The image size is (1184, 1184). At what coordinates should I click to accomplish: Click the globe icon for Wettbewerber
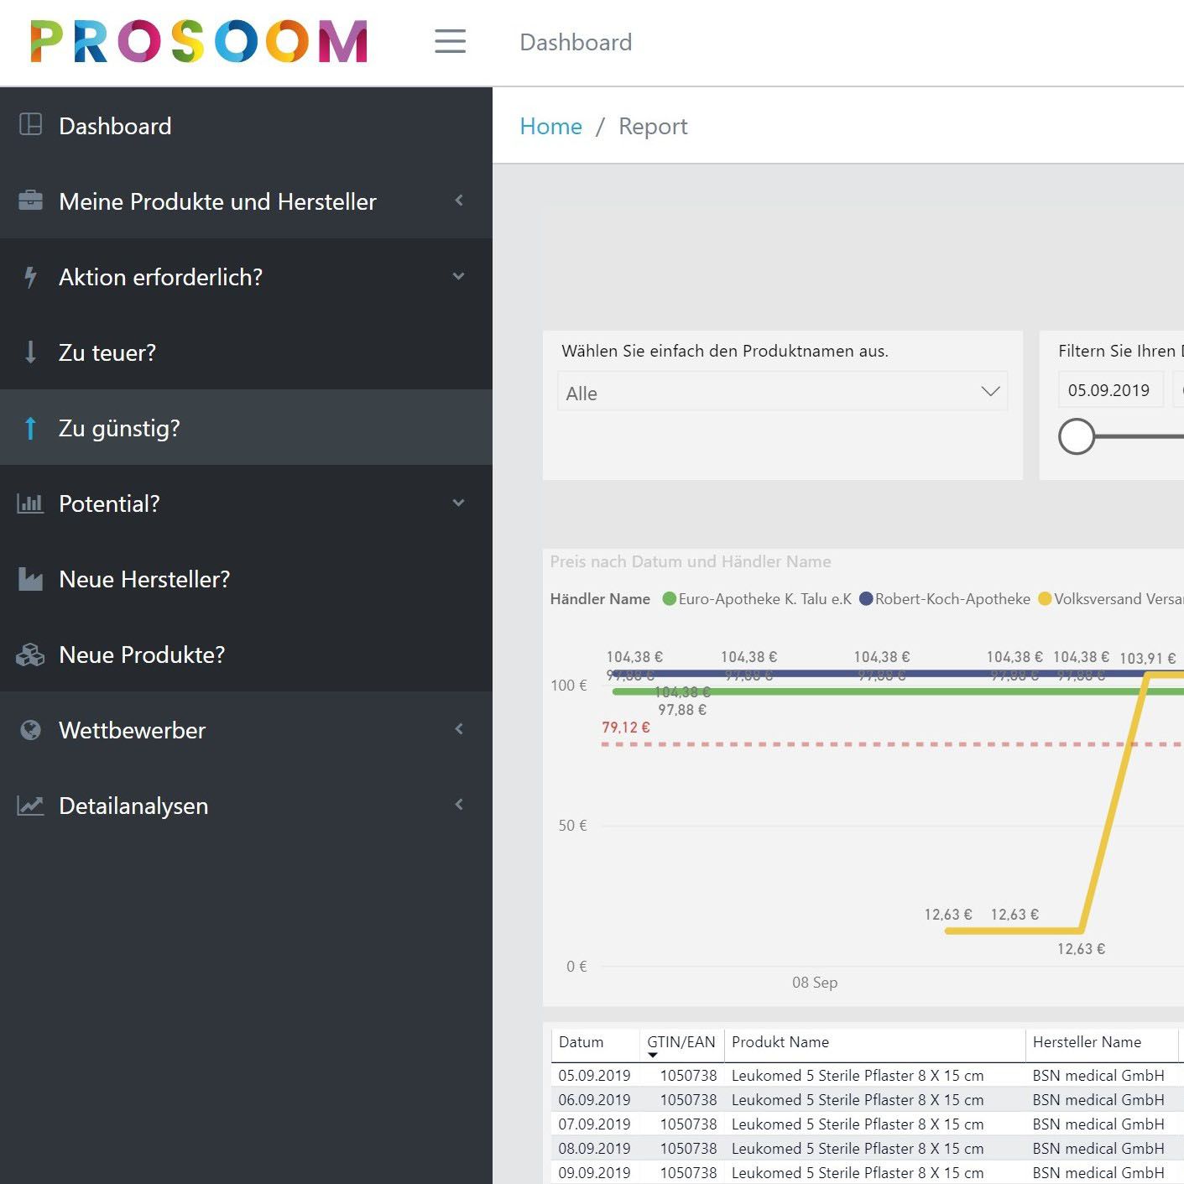coord(30,730)
